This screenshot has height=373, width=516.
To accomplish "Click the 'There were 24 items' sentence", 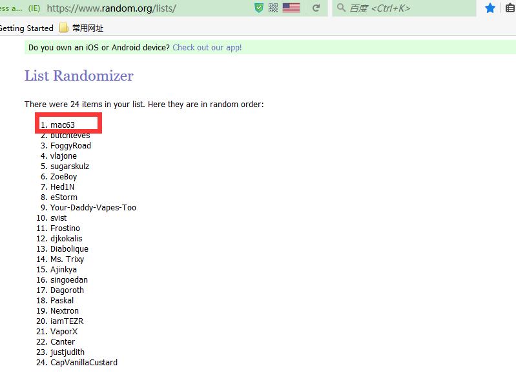I will point(144,105).
